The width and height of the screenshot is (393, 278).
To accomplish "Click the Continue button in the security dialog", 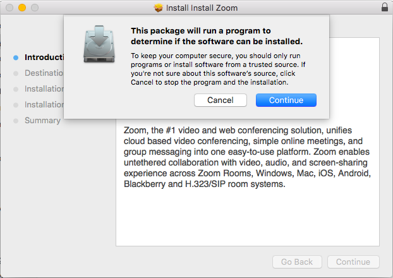I will pyautogui.click(x=286, y=100).
